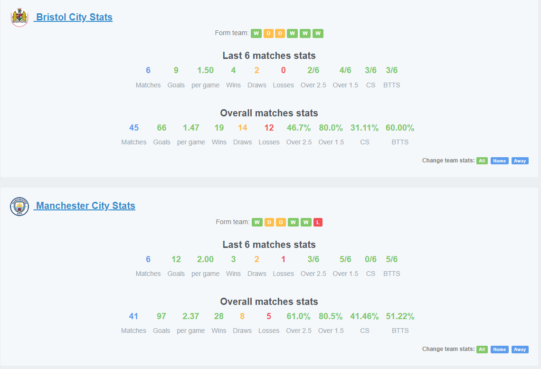This screenshot has height=369, width=541.
Task: Show All stats for Manchester City
Action: pos(482,350)
